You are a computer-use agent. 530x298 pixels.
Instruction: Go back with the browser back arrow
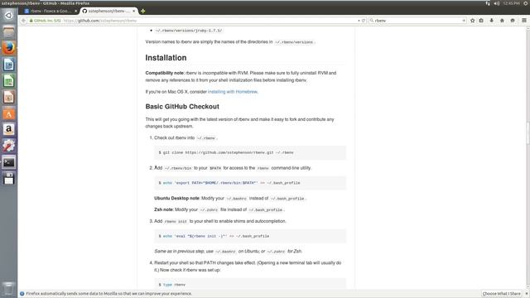[x=23, y=21]
